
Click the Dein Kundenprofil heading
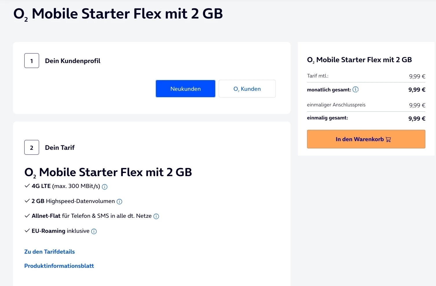tap(73, 61)
